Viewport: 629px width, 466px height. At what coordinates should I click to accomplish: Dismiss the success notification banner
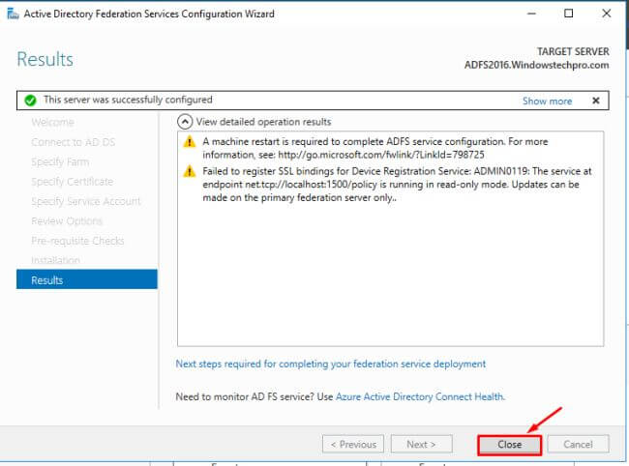596,101
